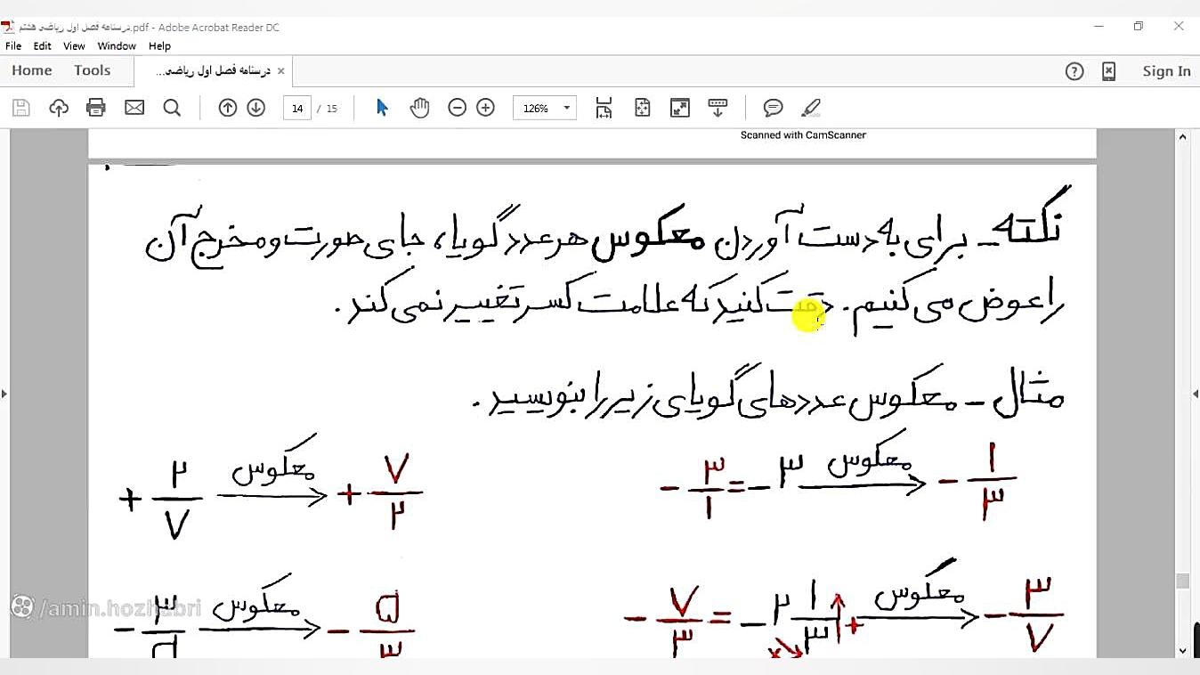The width and height of the screenshot is (1200, 675).
Task: Open mobile link notifications icon
Action: point(1108,71)
